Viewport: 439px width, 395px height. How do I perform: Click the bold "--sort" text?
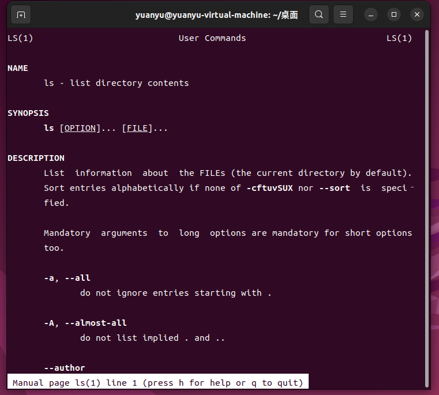[x=332, y=188]
